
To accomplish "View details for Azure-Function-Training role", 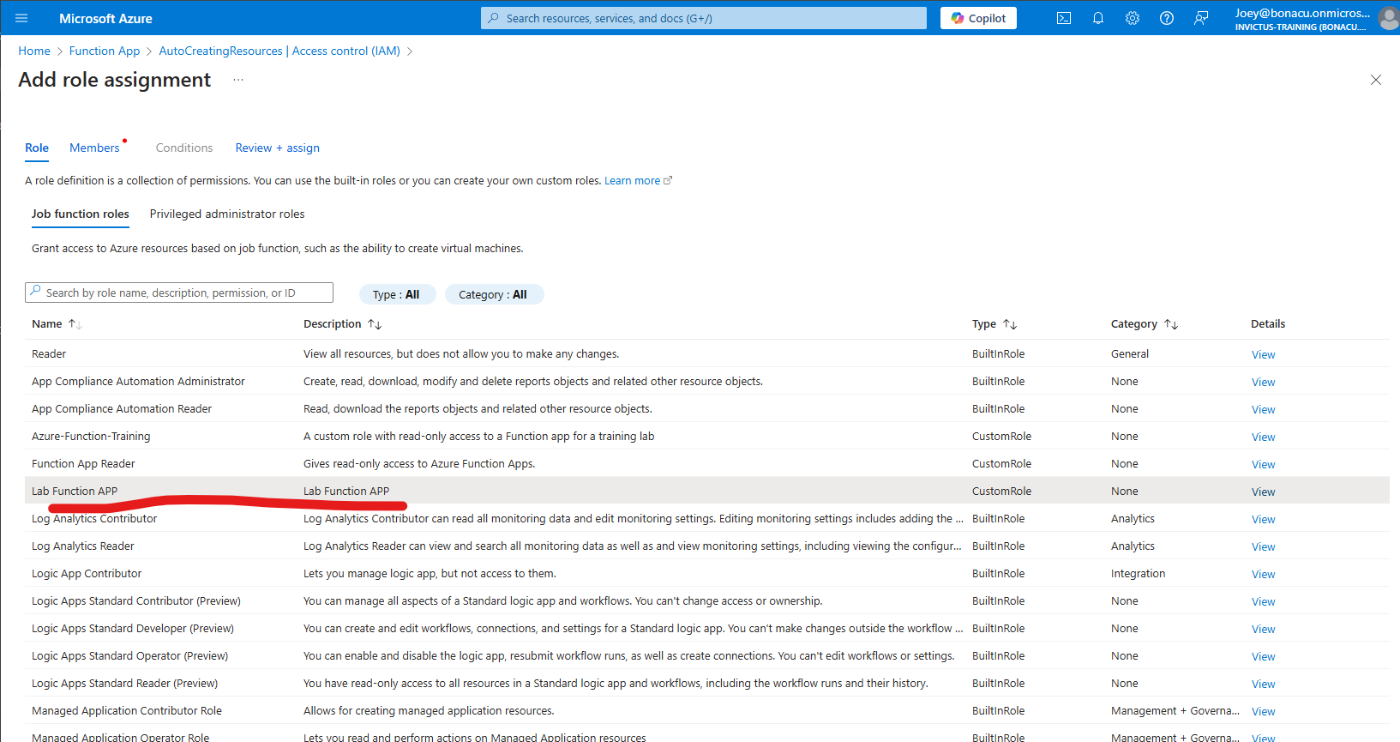I will [1263, 437].
